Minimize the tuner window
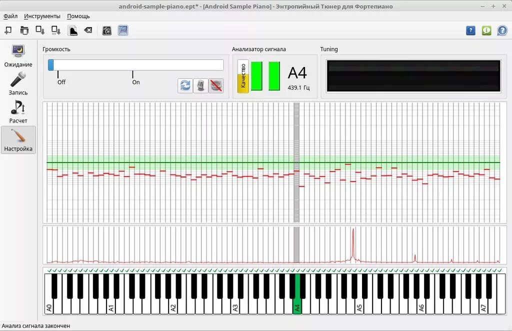The width and height of the screenshot is (512, 331). [x=482, y=6]
